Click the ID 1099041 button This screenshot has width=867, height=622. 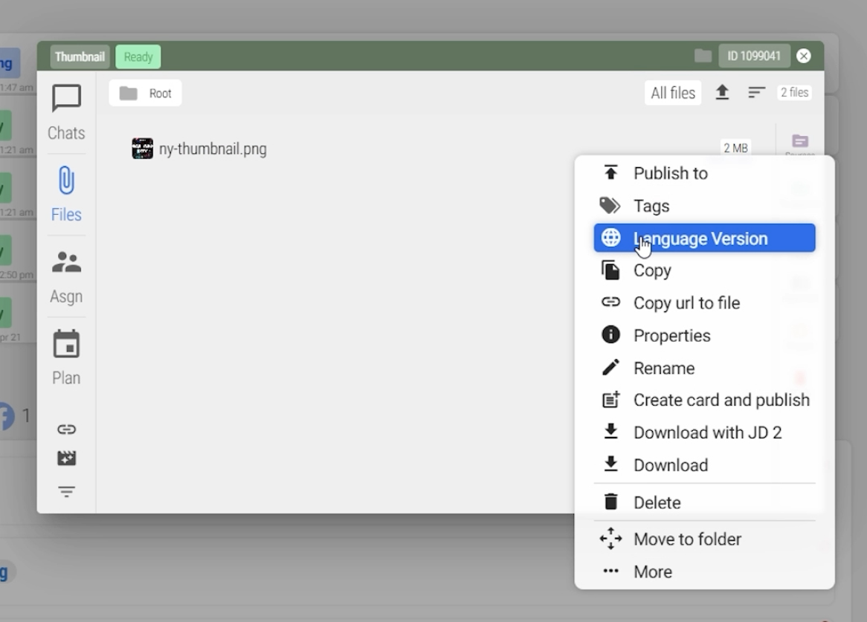click(x=753, y=56)
